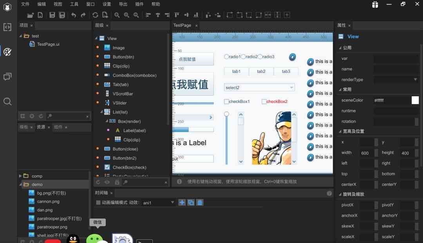
Task: Open the 导出 menu
Action: click(123, 4)
